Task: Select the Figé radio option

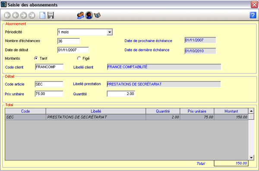Action: pos(79,58)
